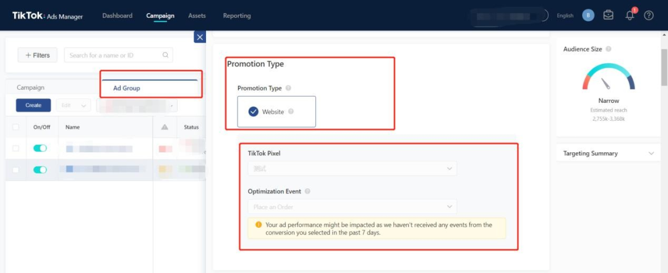Image resolution: width=668 pixels, height=273 pixels.
Task: Click the Promotion Type info icon
Action: (x=288, y=89)
